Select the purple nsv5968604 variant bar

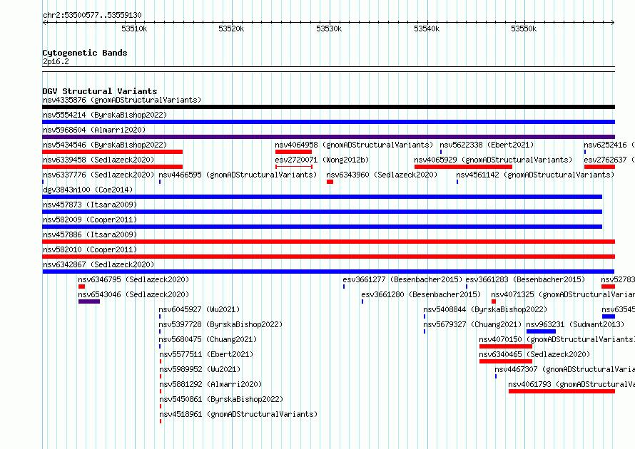click(x=328, y=137)
